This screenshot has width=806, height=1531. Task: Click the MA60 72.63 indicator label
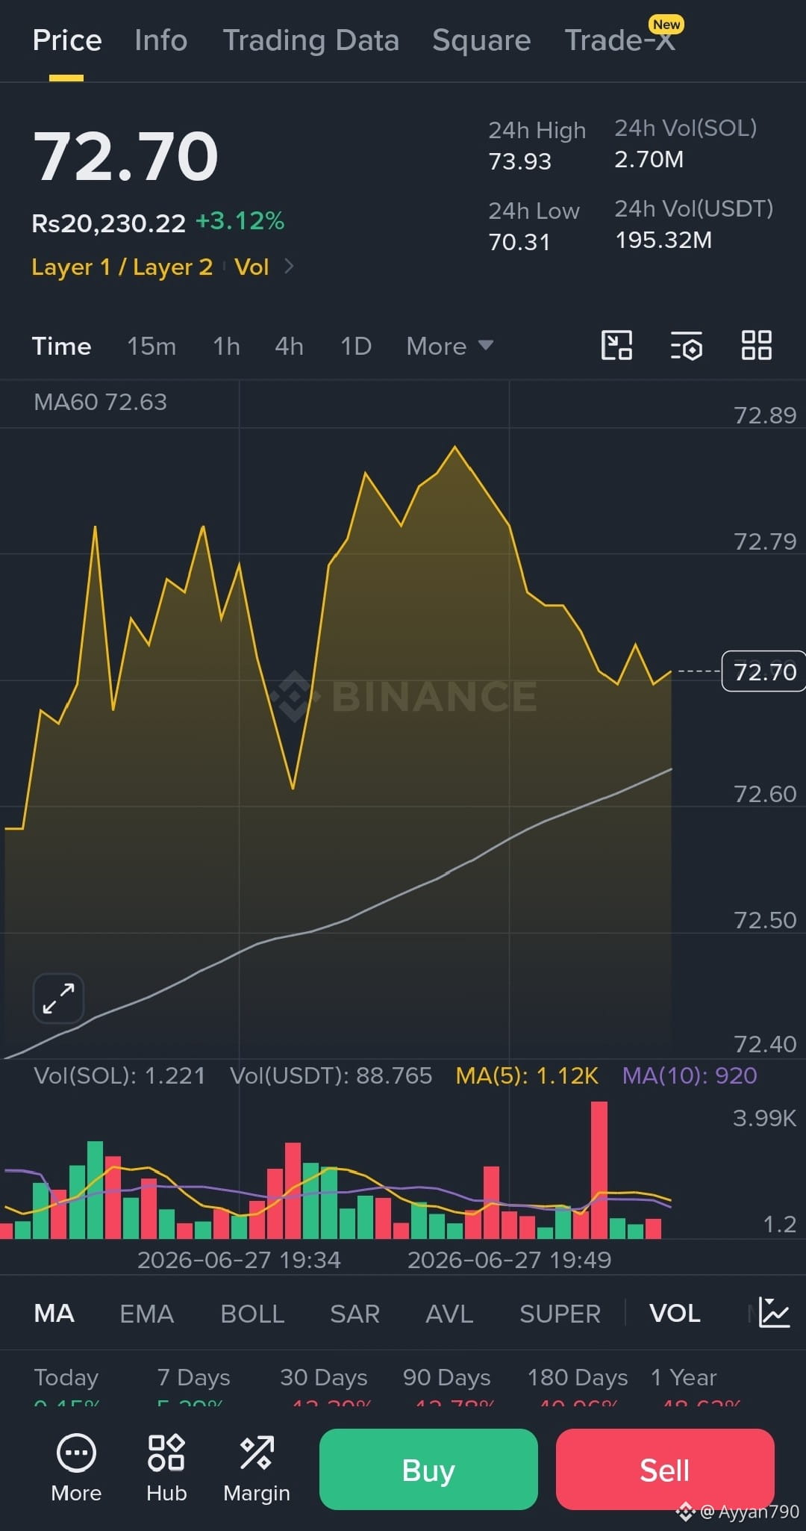[x=101, y=403]
